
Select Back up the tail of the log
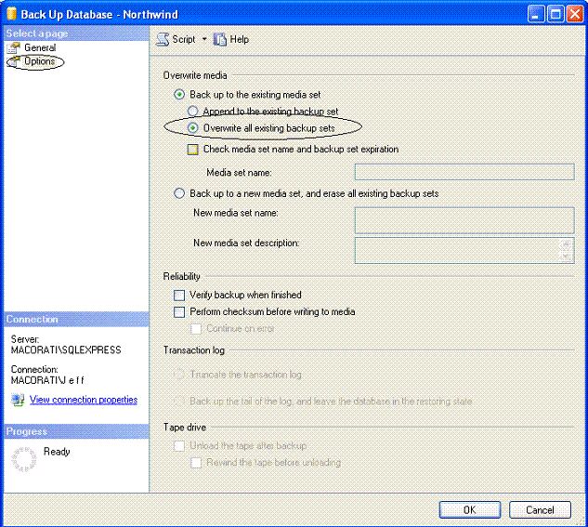(179, 401)
